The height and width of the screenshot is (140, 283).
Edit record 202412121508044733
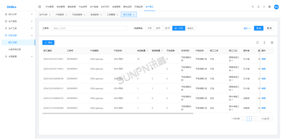pos(264,98)
